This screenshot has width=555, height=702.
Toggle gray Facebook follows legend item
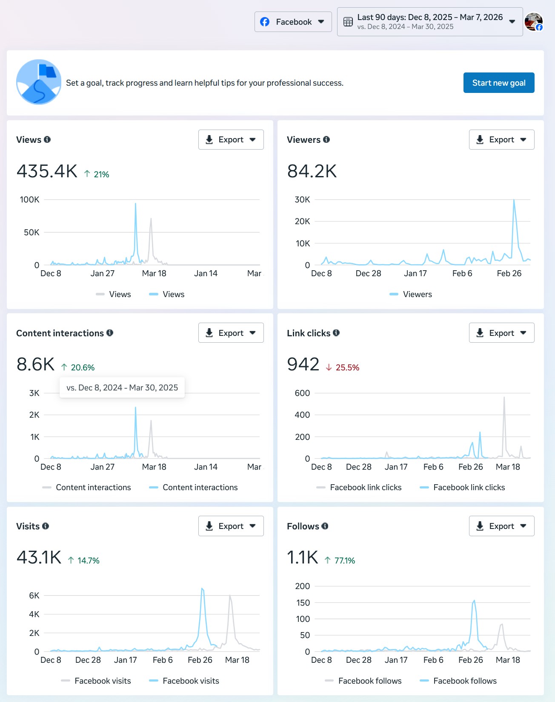(x=363, y=681)
